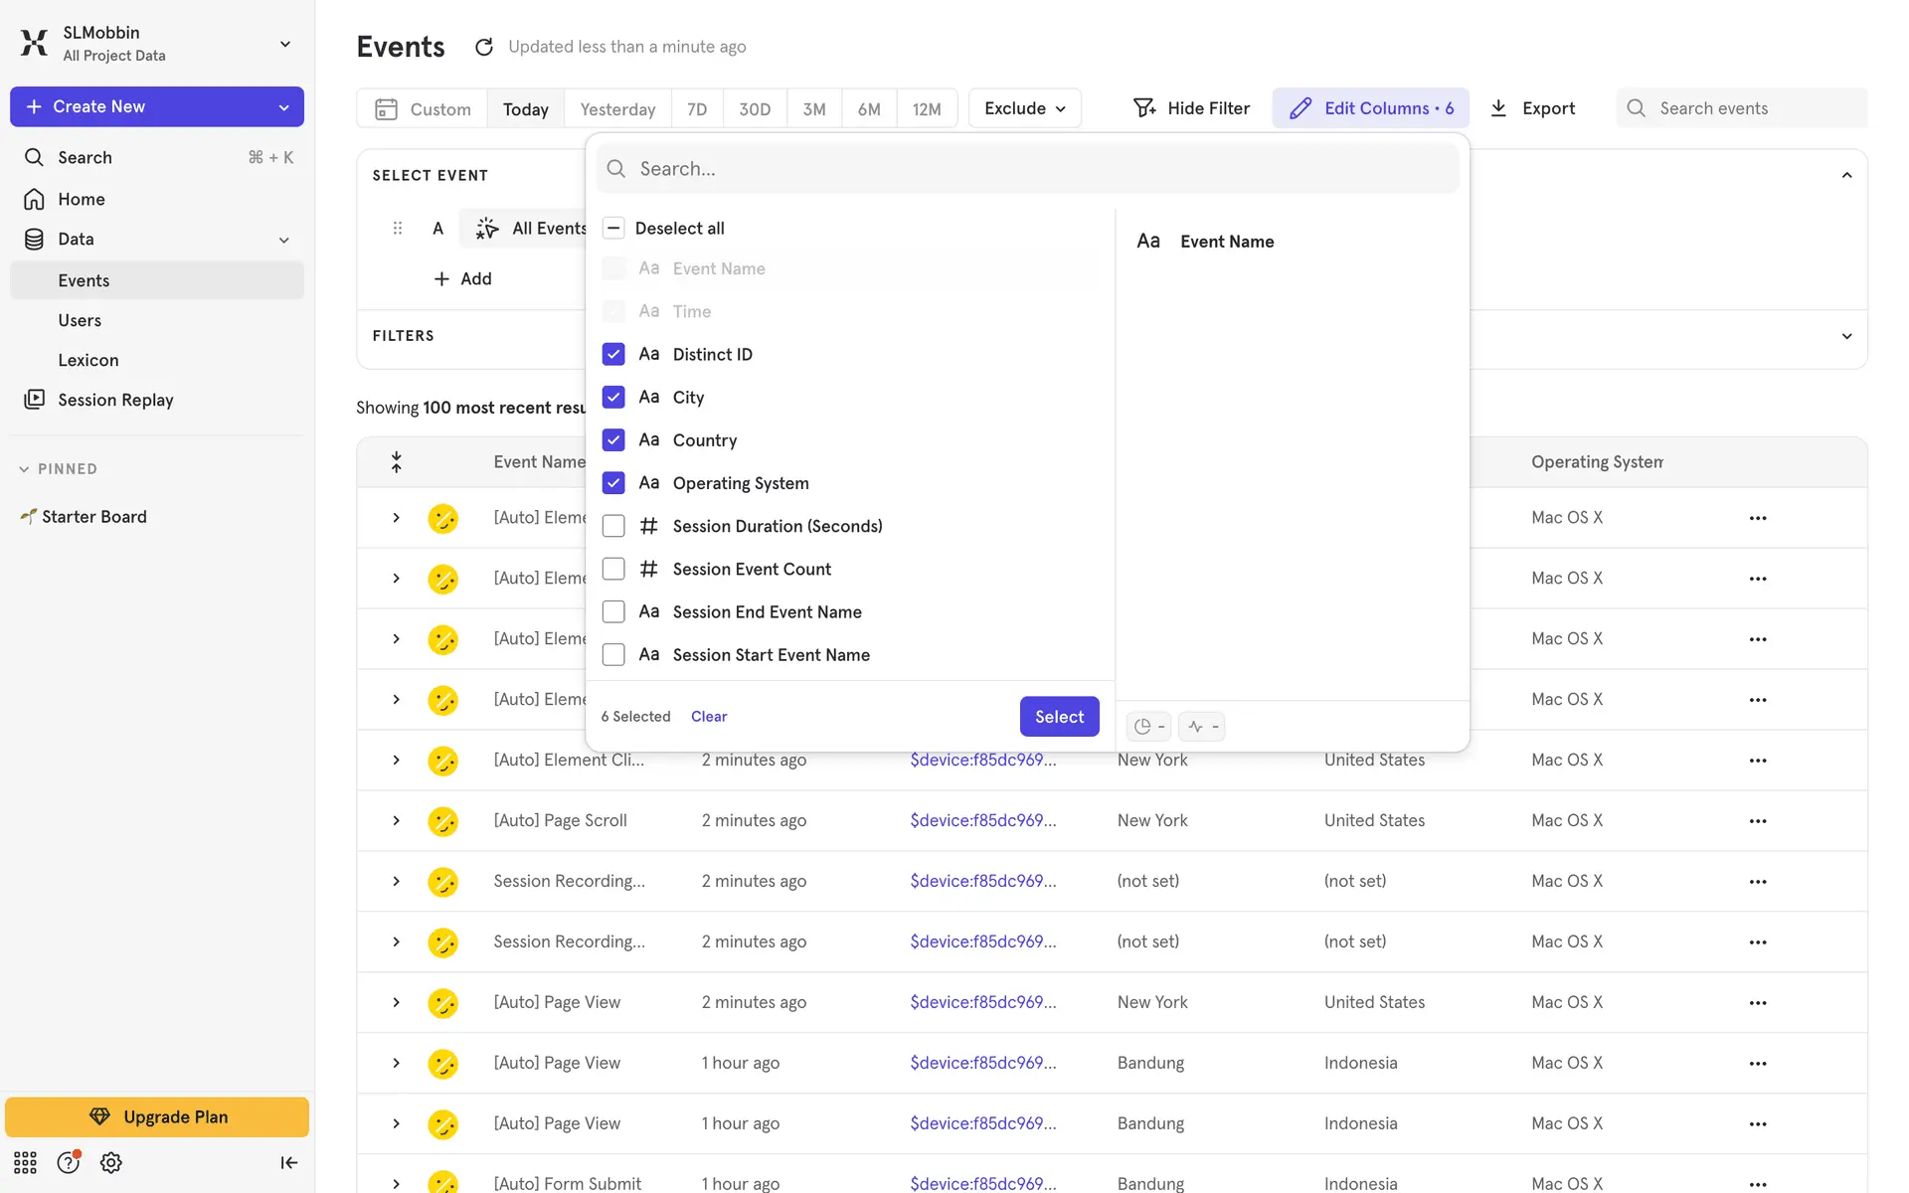The height and width of the screenshot is (1193, 1909).
Task: Click the Export download icon
Action: click(x=1498, y=108)
